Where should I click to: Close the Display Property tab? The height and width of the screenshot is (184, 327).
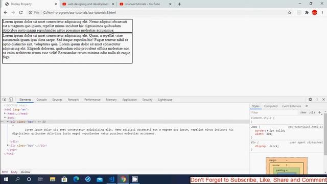point(56,4)
